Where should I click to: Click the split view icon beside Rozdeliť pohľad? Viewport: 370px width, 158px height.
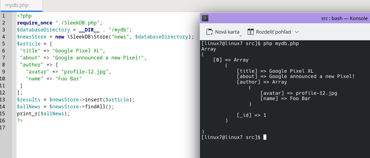[x=251, y=32]
